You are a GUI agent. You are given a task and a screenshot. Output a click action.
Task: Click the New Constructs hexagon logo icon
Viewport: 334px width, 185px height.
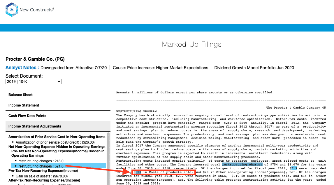tap(12, 10)
